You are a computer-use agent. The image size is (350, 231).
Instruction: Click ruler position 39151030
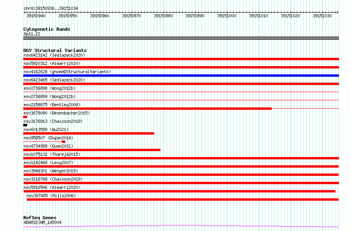click(x=322, y=16)
